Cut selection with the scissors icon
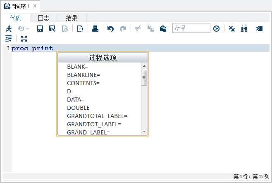This screenshot has height=183, width=272. [x=138, y=29]
